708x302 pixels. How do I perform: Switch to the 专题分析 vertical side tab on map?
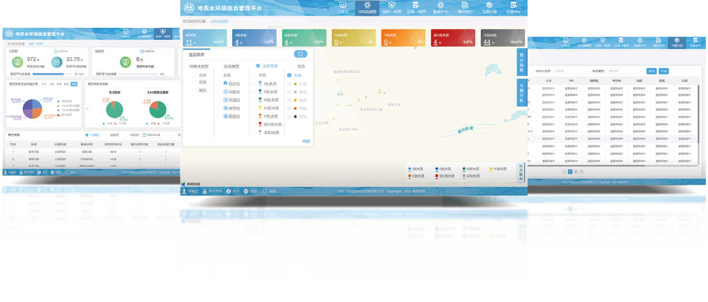(521, 93)
